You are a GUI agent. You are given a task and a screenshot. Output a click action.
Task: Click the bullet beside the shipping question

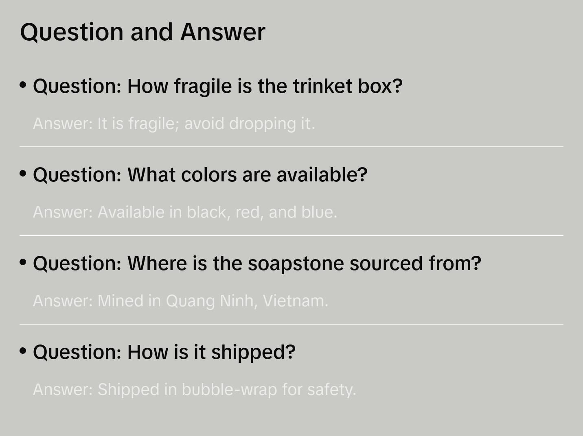23,351
